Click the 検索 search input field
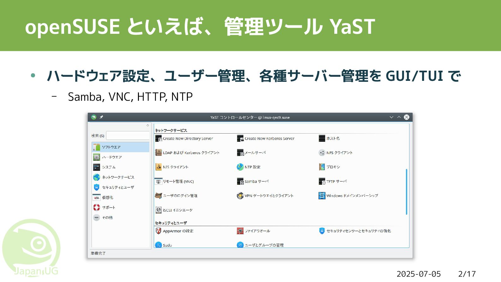 click(128, 135)
